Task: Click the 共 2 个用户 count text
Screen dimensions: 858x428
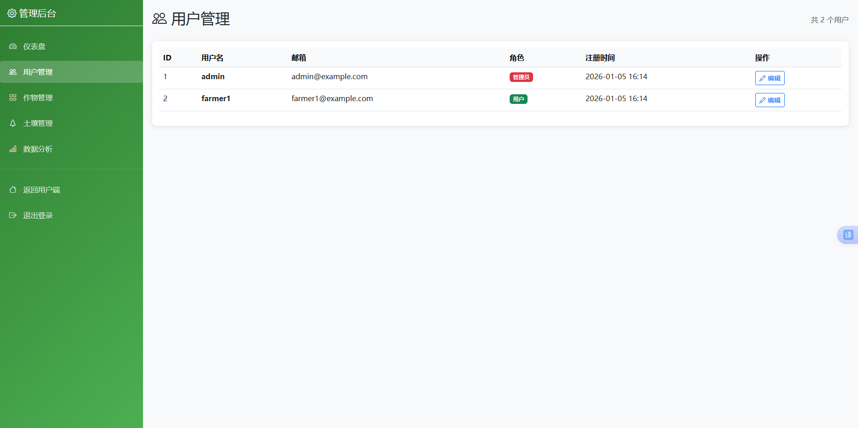Action: 830,20
